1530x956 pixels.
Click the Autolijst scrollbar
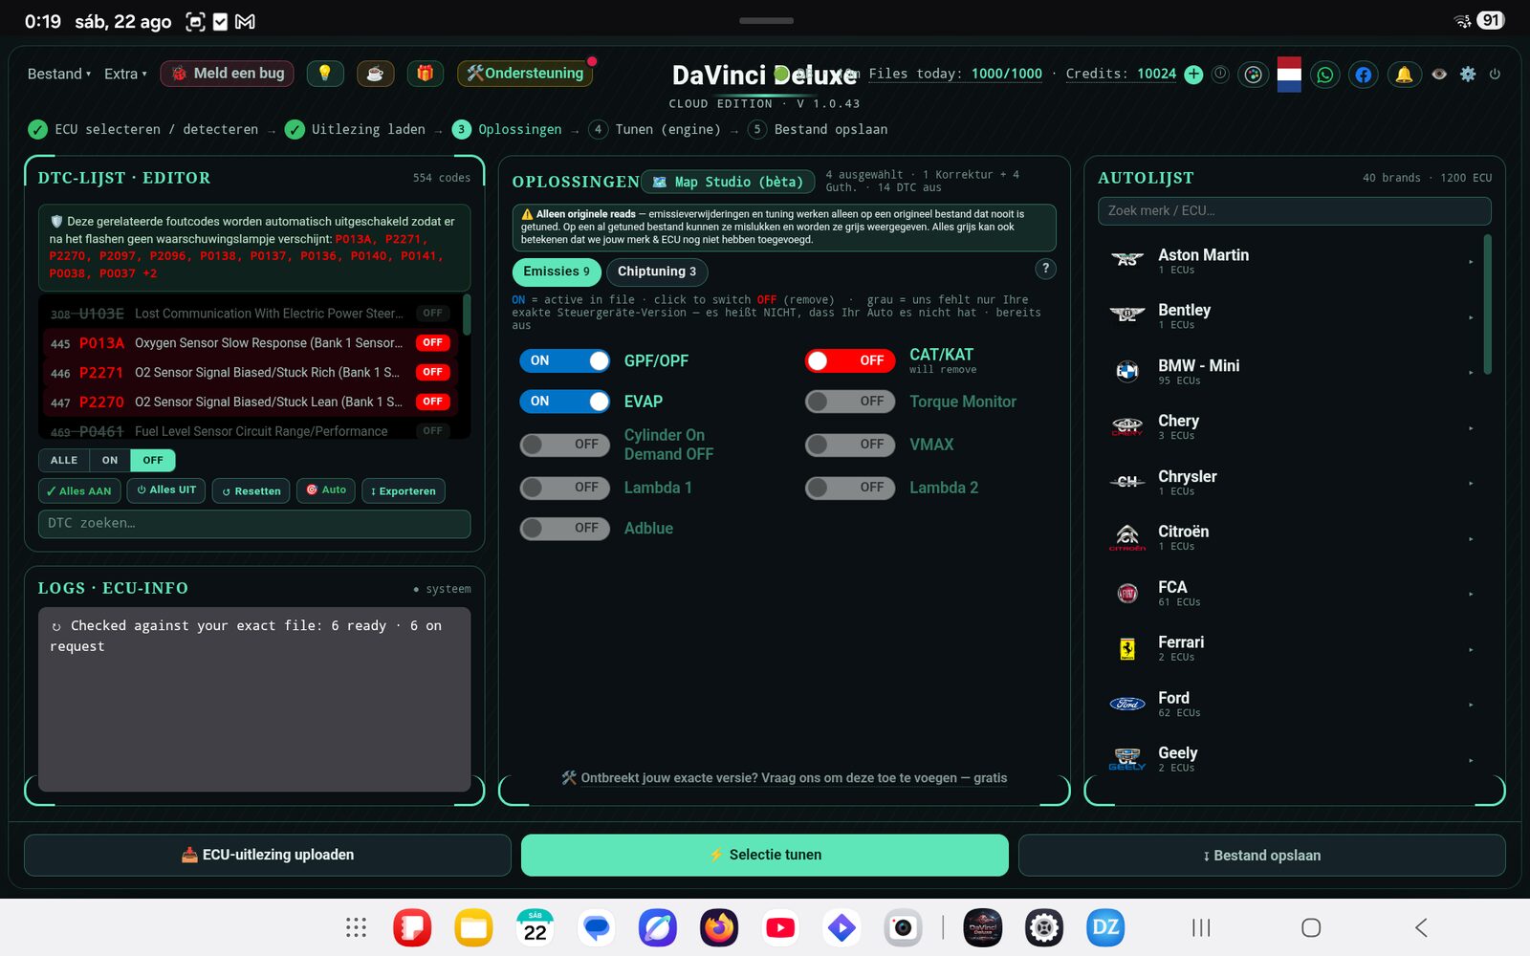pos(1487,304)
